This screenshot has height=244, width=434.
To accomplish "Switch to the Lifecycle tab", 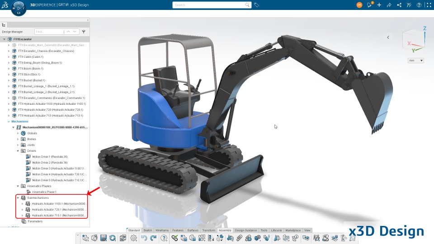I will tap(276, 230).
